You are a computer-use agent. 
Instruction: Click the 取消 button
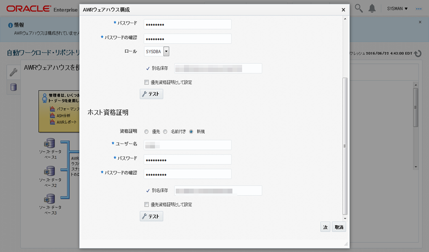click(x=339, y=227)
